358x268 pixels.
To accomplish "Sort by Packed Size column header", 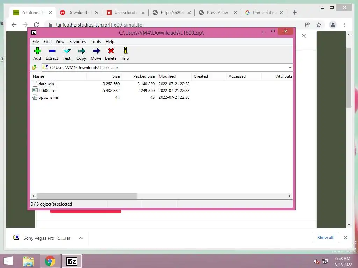I will [139, 76].
